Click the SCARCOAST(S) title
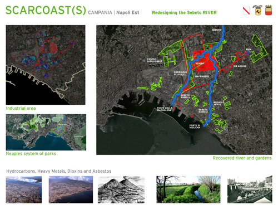This screenshot has height=209, width=278. pyautogui.click(x=46, y=11)
